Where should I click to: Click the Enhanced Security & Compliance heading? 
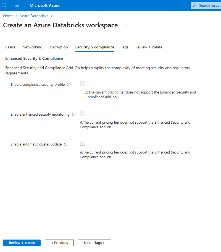pos(34,58)
